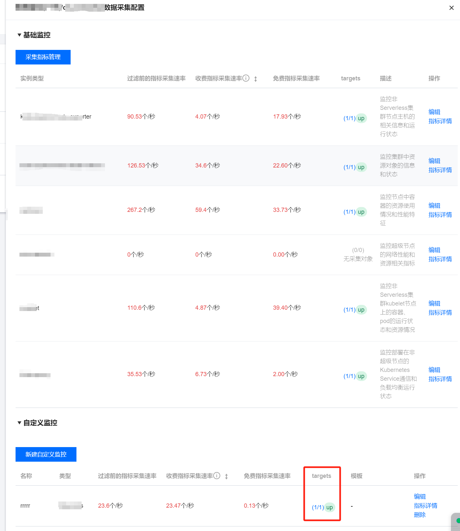Close the 数据采集配置 panel
The image size is (460, 531).
(451, 8)
